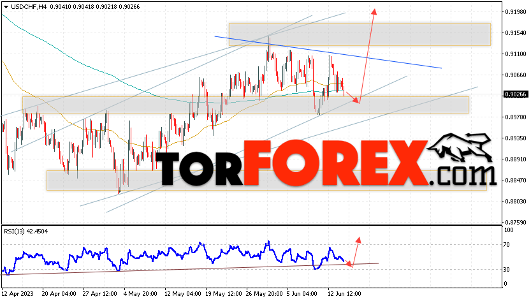Image resolution: width=531 pixels, height=301 pixels.
Task: Click the RSI 30 level label
Action: click(506, 270)
